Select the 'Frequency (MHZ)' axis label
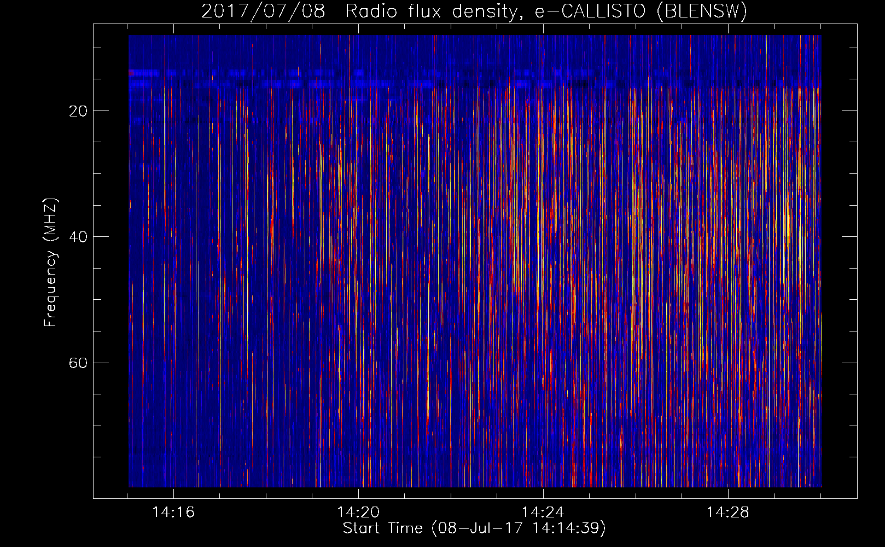This screenshot has width=885, height=547. tap(50, 263)
